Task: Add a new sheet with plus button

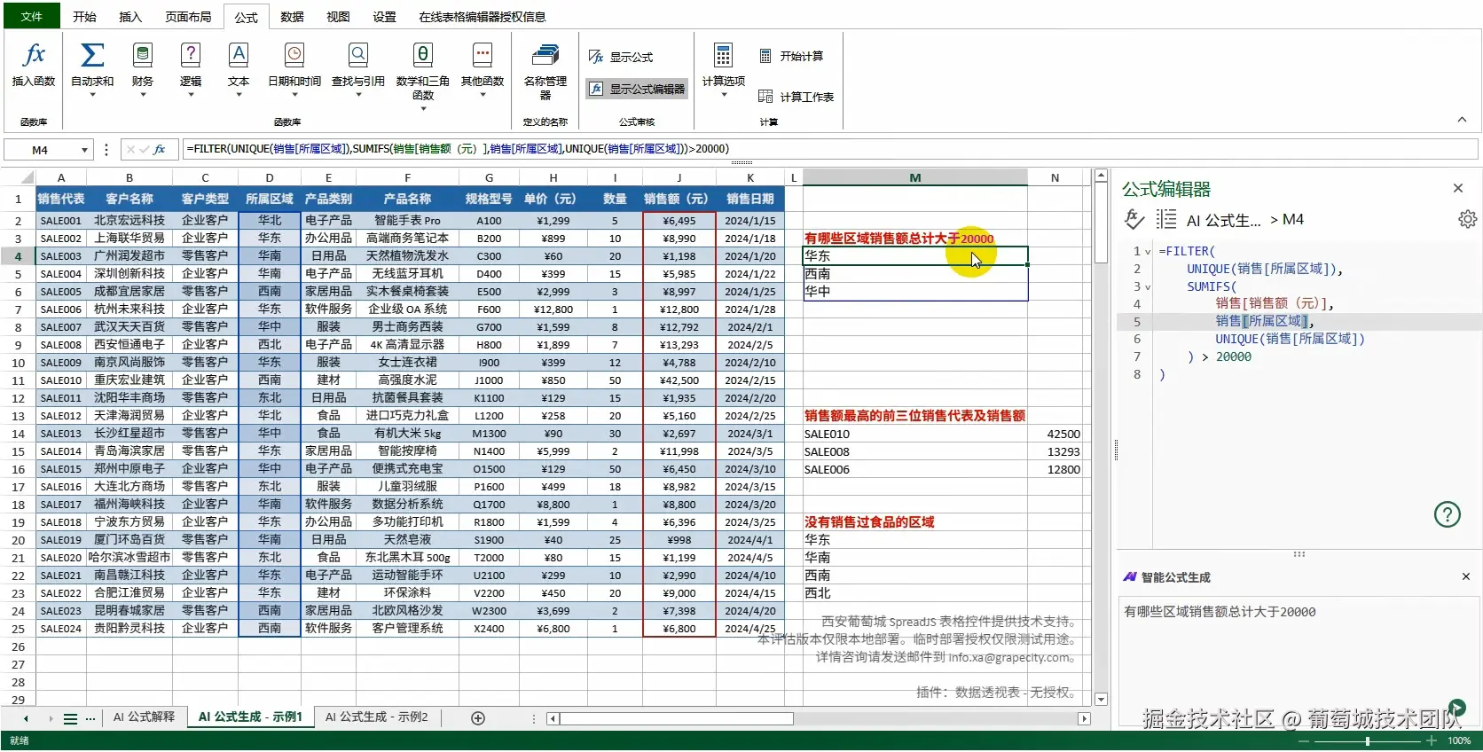Action: click(x=478, y=718)
